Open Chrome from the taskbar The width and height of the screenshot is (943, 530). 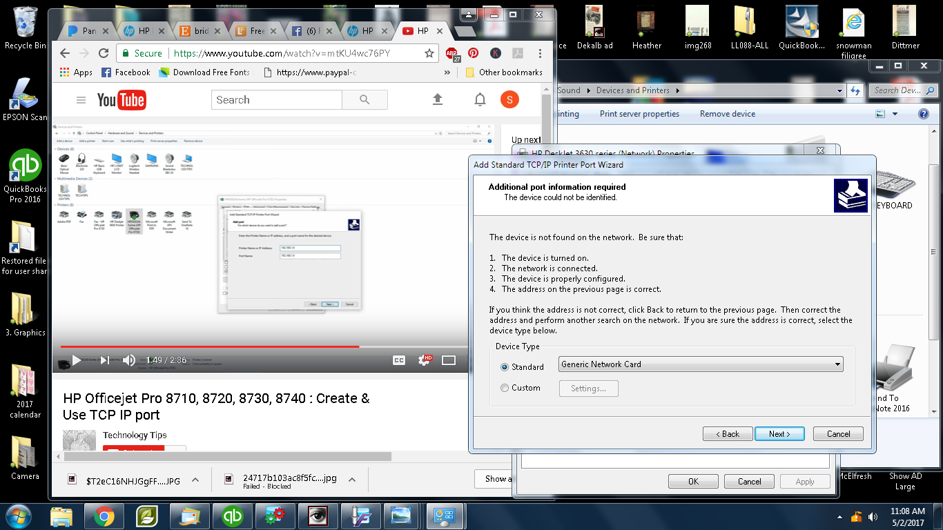(x=104, y=516)
